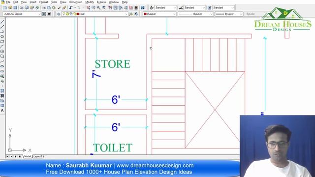Screen dimensions: 315x177
Task: Select the Region tool
Action: [2, 101]
